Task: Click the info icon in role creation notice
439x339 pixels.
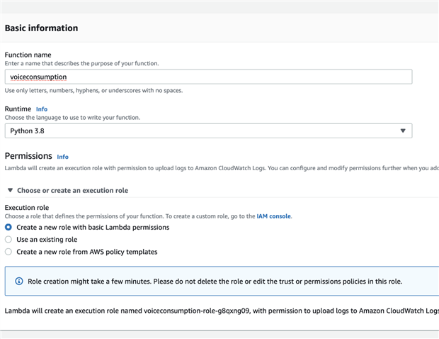Action: (x=19, y=282)
